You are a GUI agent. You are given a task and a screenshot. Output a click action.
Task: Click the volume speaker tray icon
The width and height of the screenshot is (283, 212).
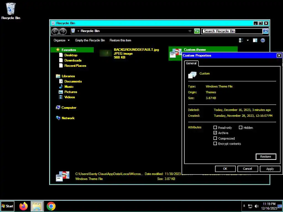(x=256, y=206)
